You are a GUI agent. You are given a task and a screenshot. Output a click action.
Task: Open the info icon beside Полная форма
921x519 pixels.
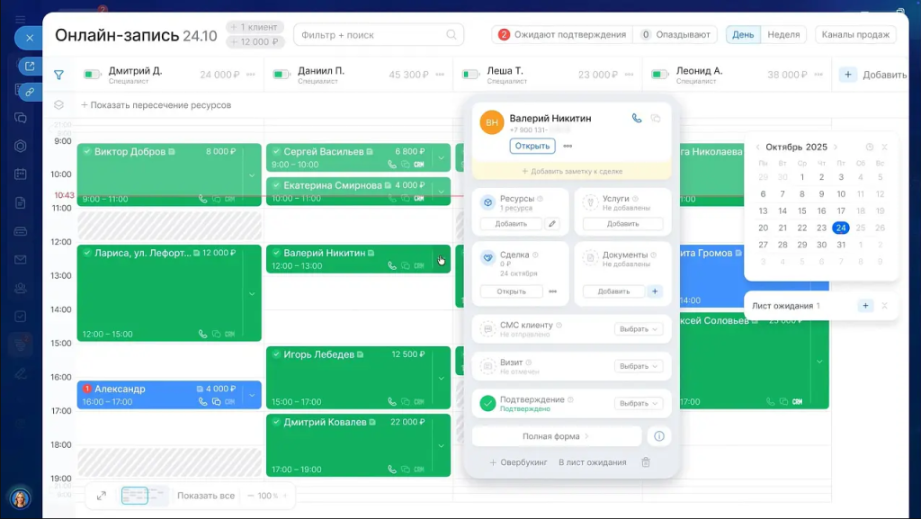[x=658, y=436]
